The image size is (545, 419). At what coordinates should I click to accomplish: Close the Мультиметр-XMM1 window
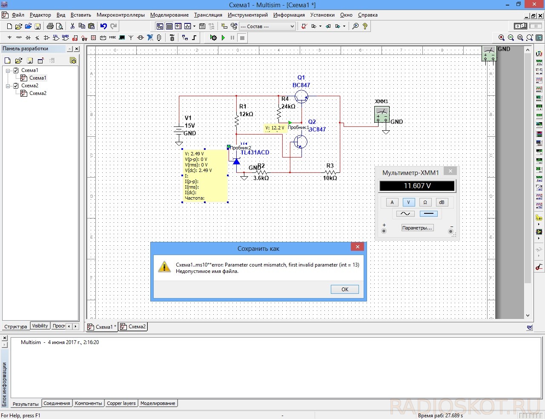coord(450,171)
